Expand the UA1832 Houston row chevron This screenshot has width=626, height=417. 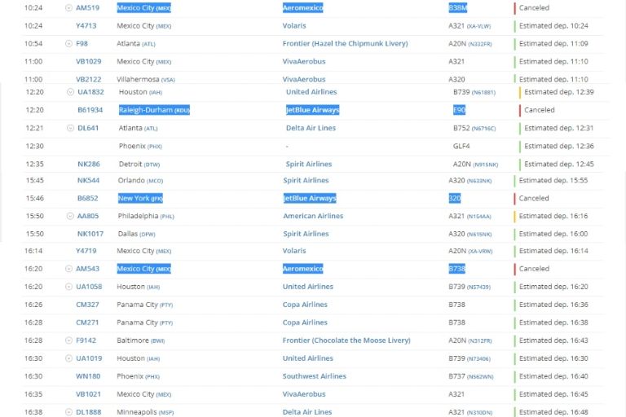click(70, 92)
